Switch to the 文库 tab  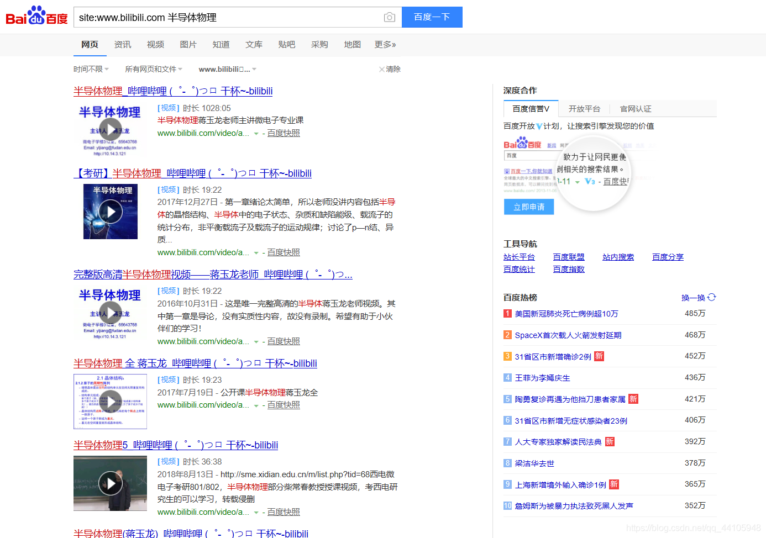pyautogui.click(x=254, y=44)
